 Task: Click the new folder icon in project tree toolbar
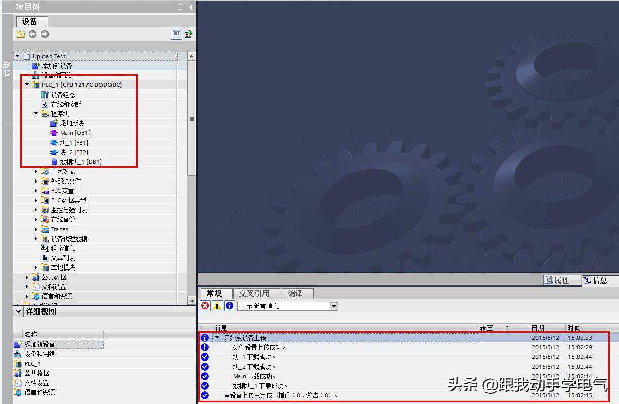[21, 34]
